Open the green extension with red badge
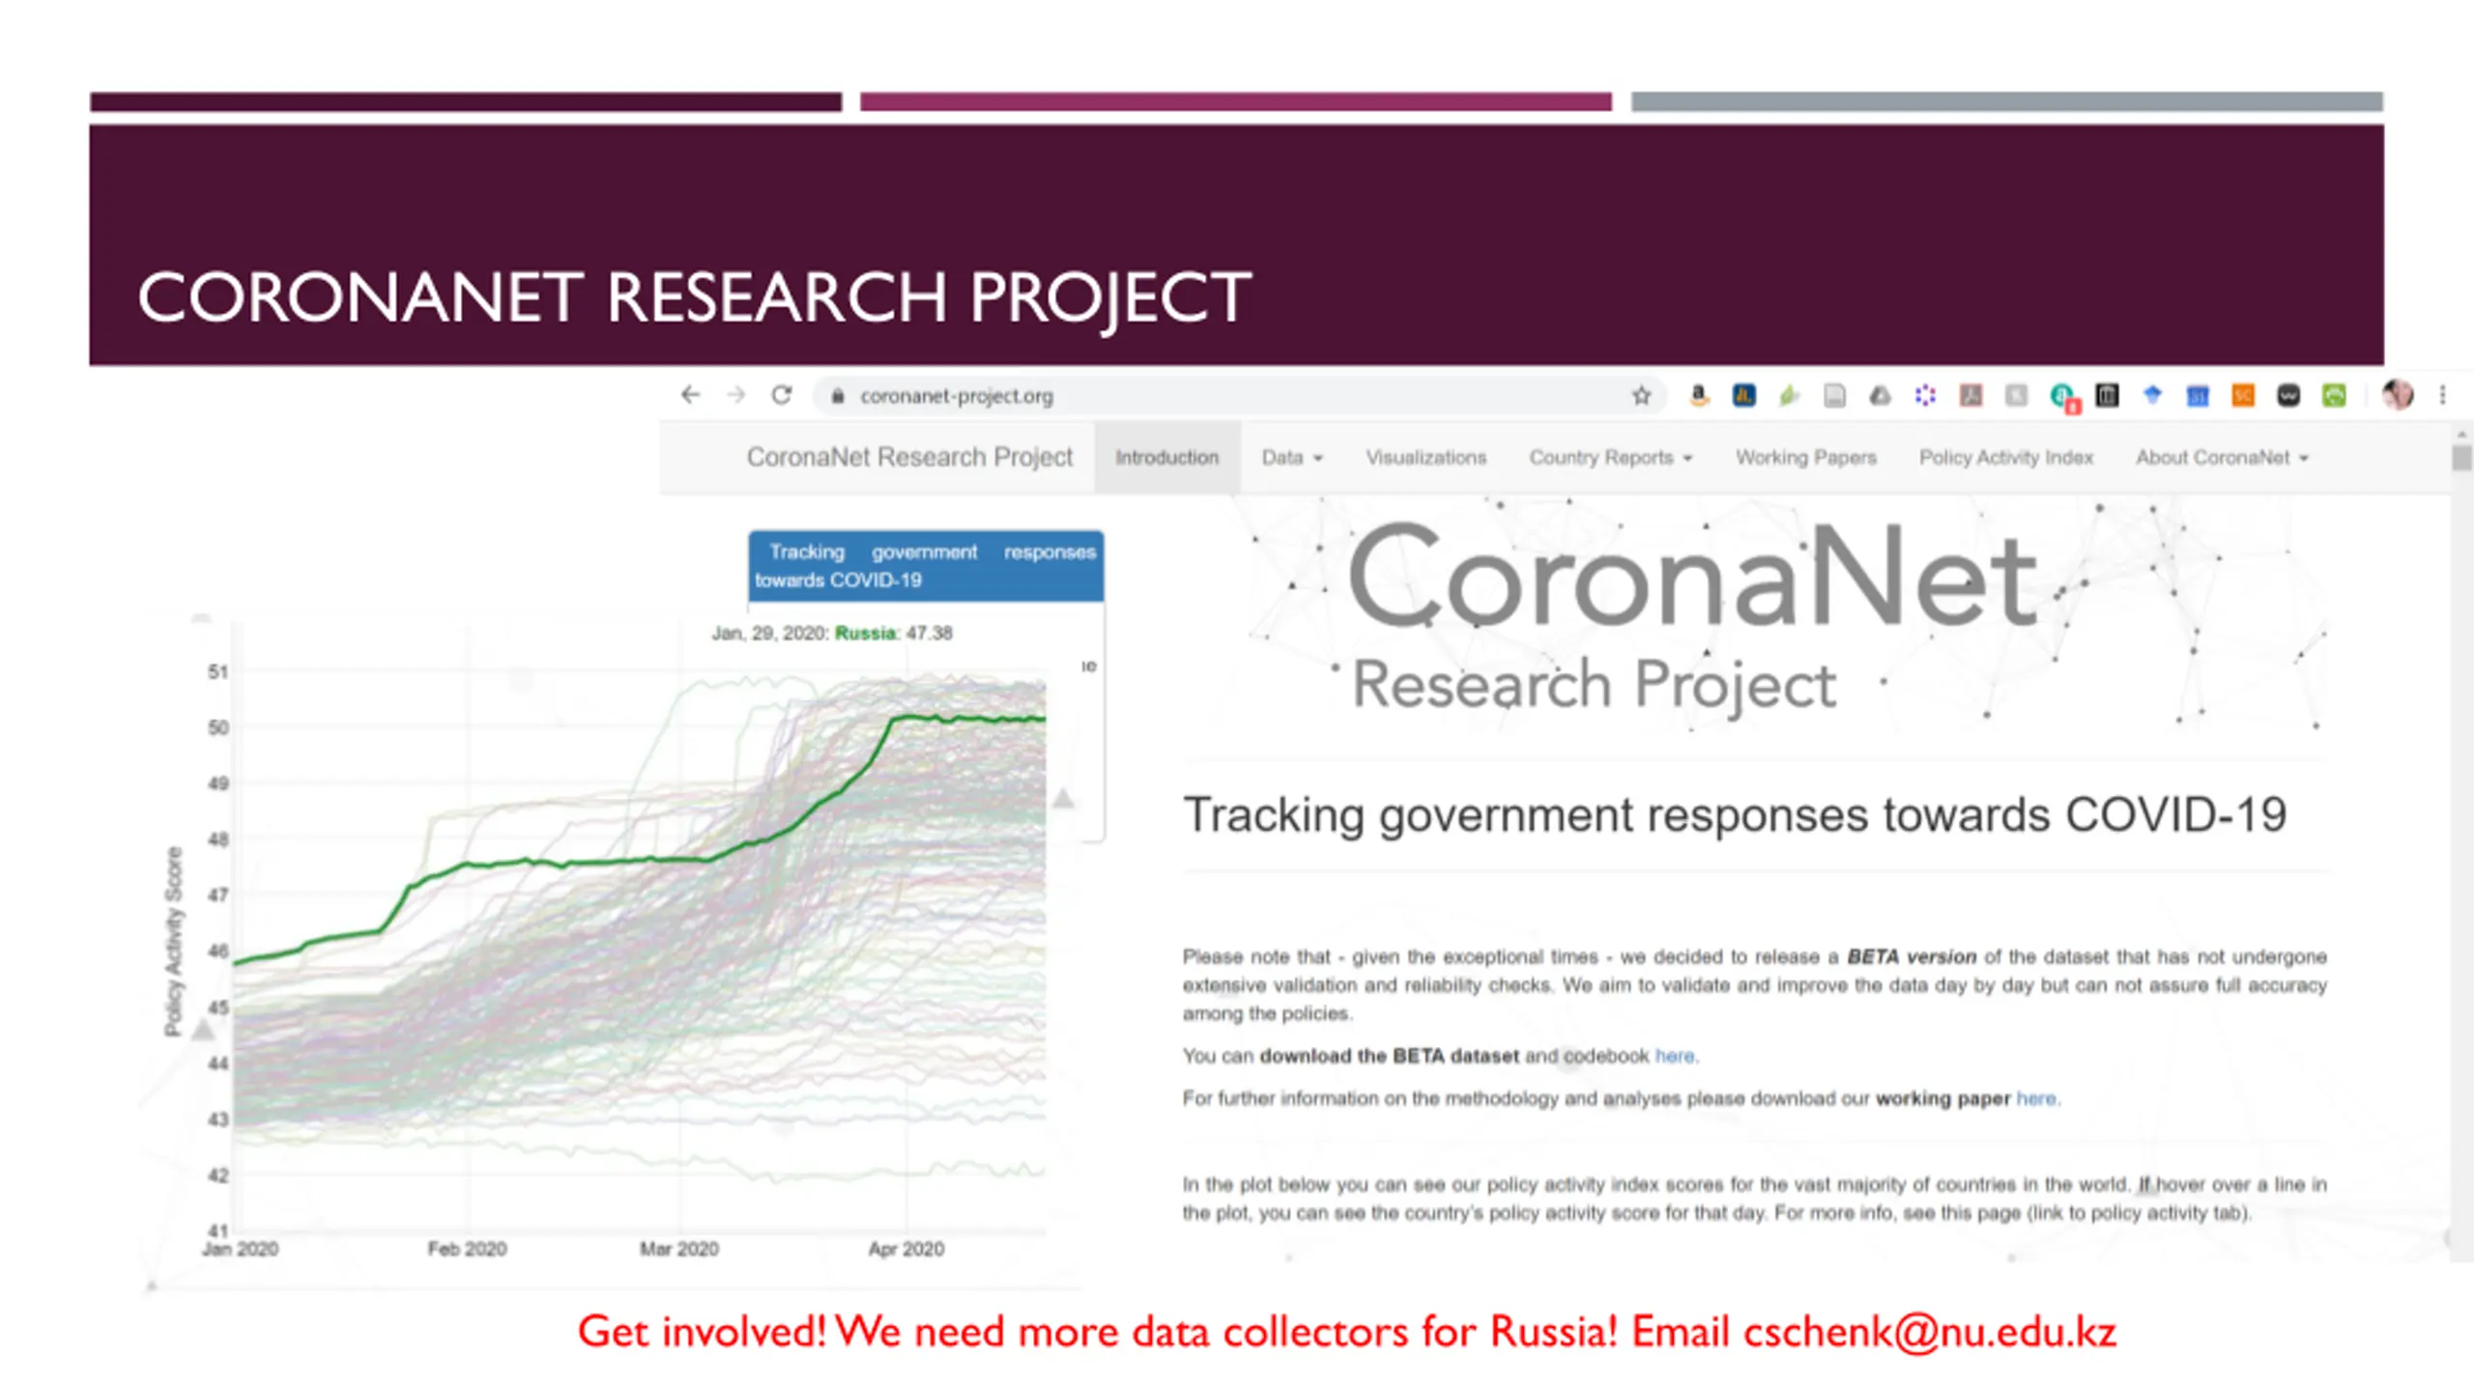This screenshot has height=1391, width=2474. [x=2063, y=397]
